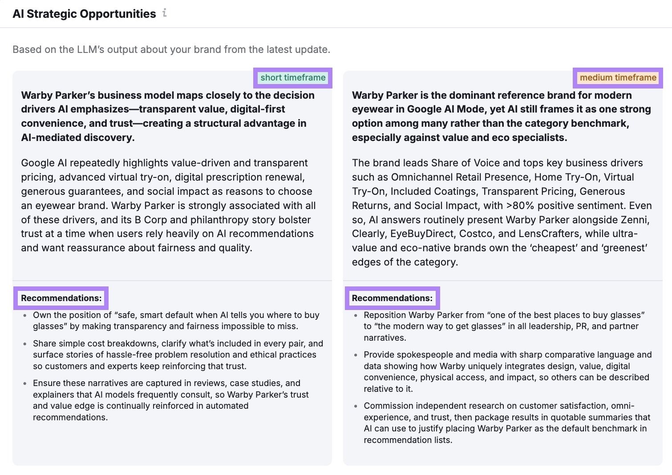The width and height of the screenshot is (672, 475).
Task: Click the paragraph starting with Google AI repeatedly highlights
Action: pos(168,205)
